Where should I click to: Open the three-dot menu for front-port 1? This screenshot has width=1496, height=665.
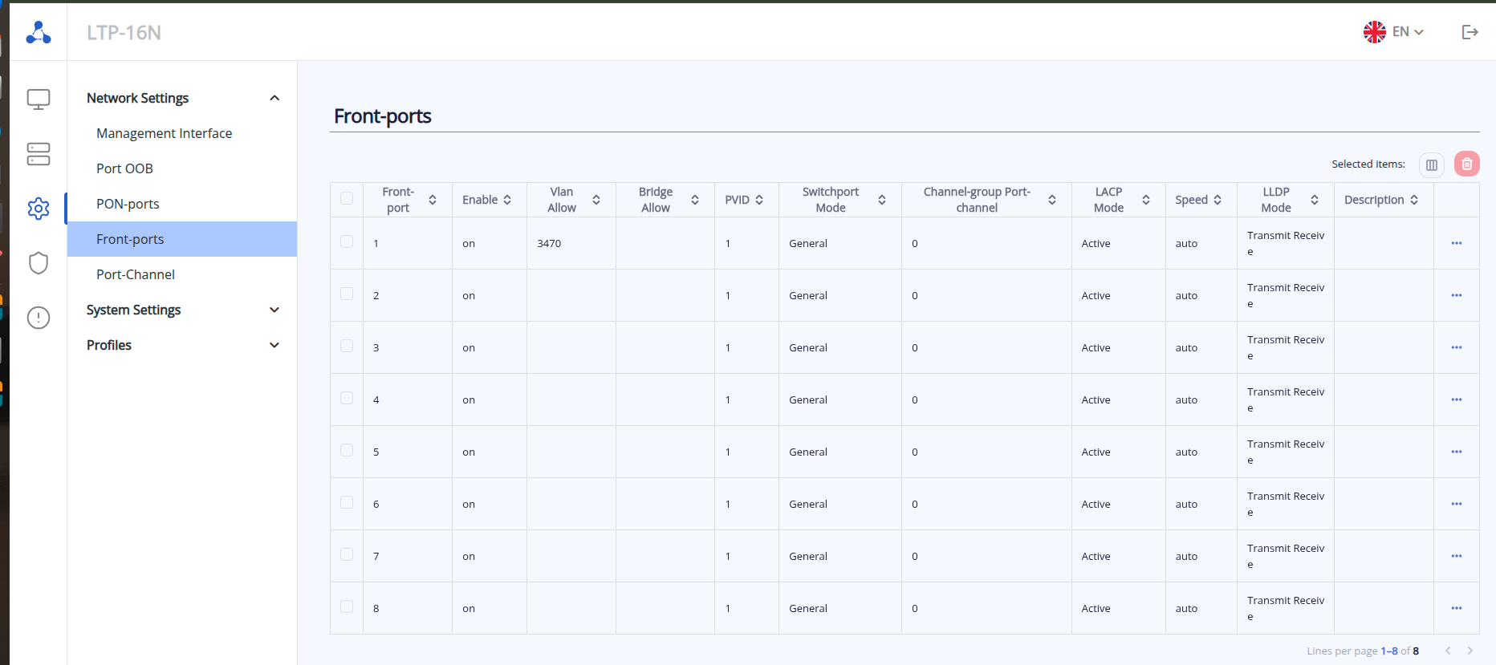click(x=1457, y=243)
